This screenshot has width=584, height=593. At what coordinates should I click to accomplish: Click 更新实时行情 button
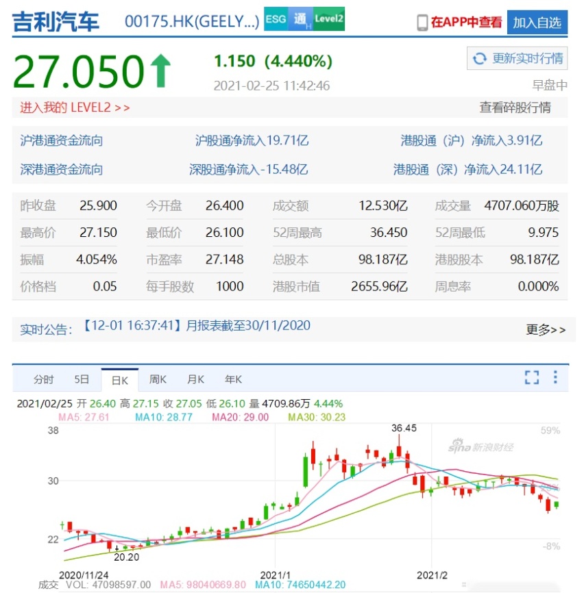click(517, 58)
